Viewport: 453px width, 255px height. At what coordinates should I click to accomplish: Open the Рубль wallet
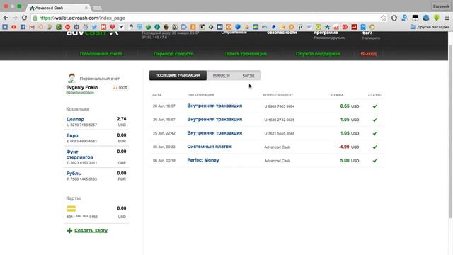(x=74, y=173)
